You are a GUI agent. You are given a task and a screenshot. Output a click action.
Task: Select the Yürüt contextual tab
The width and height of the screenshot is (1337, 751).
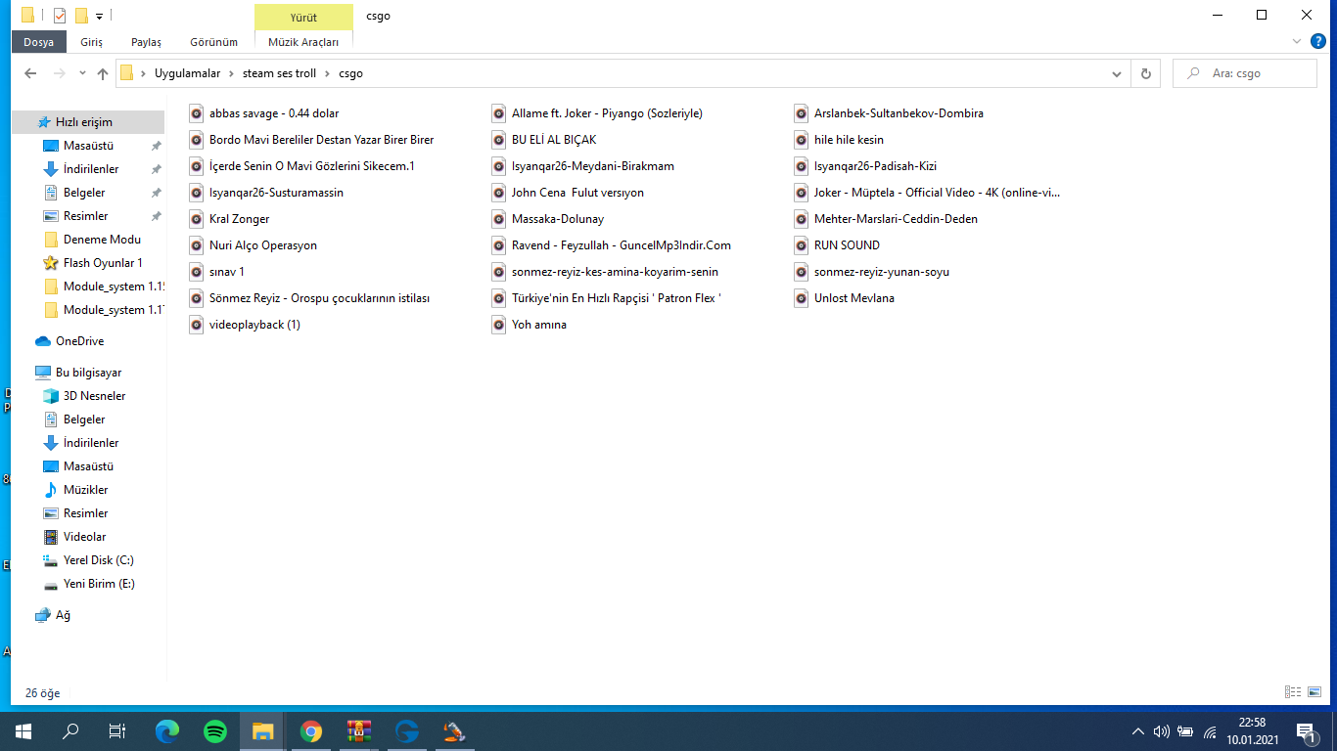[x=303, y=17]
